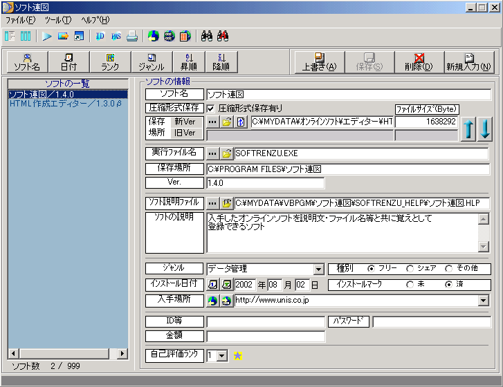Image resolution: width=503 pixels, height=387 pixels.
Task: Open the 入手場所 URL dropdown list
Action: 483,301
